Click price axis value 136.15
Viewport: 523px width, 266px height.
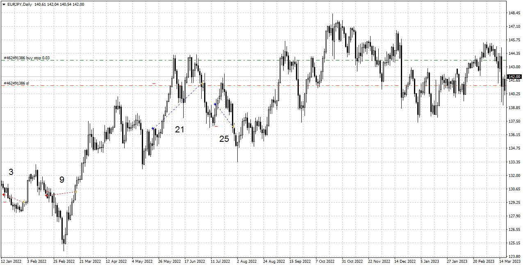pos(514,135)
